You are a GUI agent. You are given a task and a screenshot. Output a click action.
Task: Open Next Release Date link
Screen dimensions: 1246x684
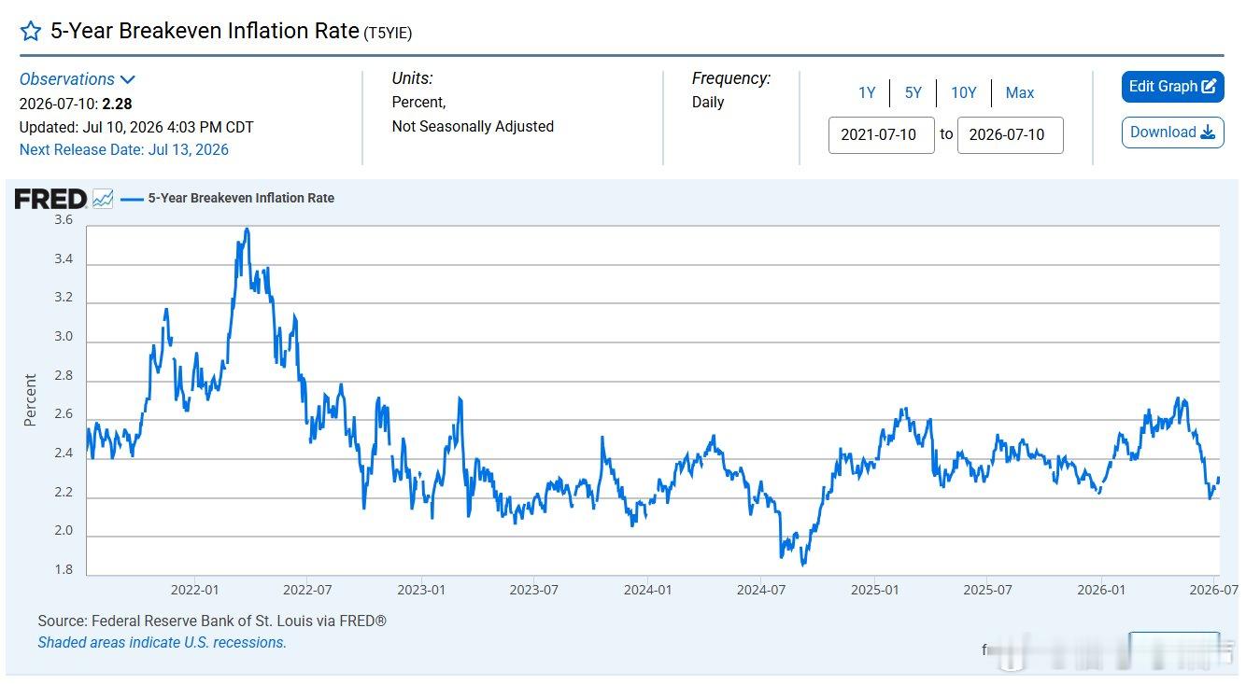click(x=124, y=149)
